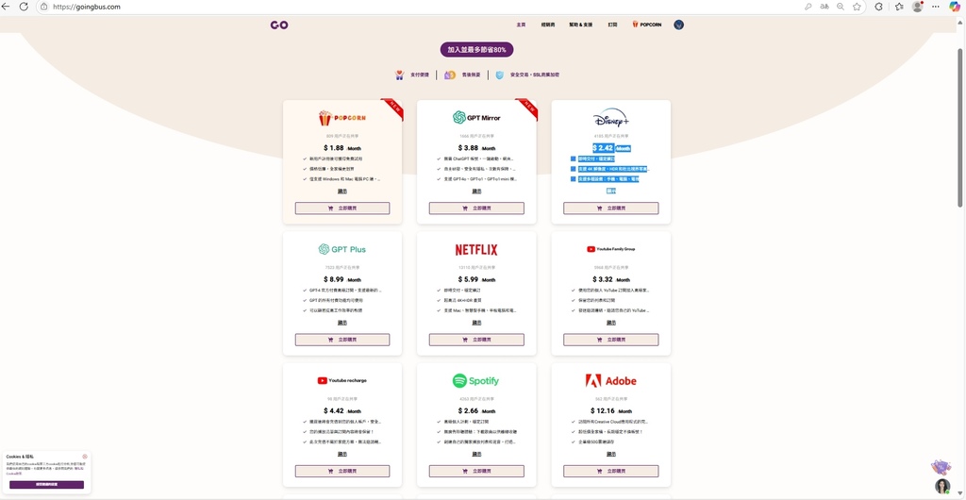Expand details link on GPT Plus card

[341, 323]
